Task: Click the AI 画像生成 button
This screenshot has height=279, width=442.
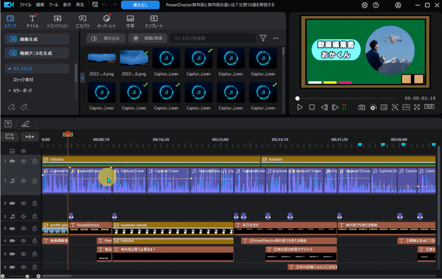Action: pos(37,39)
